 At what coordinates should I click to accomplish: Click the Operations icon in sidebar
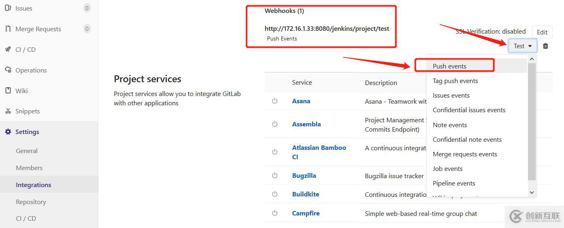8,70
